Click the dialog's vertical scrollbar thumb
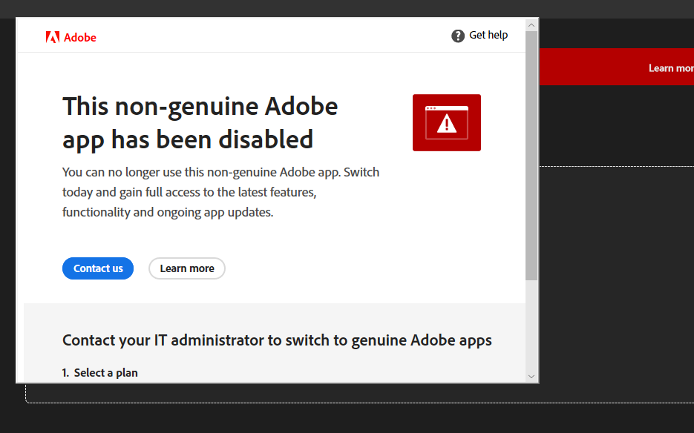Screen dimensions: 694x433 tap(531, 156)
